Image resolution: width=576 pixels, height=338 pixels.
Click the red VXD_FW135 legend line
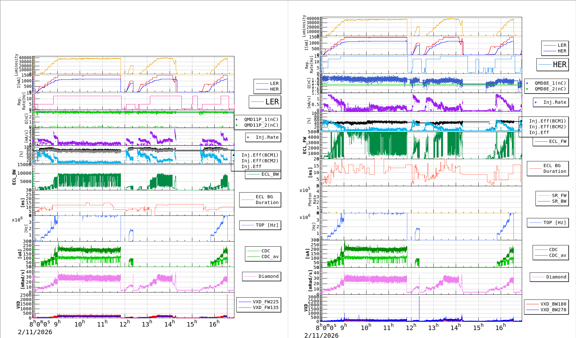pos(245,307)
